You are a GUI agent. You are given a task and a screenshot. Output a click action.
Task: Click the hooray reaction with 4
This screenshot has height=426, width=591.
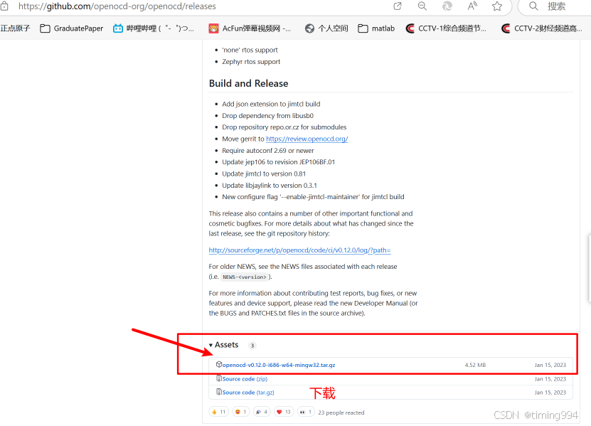coord(262,412)
